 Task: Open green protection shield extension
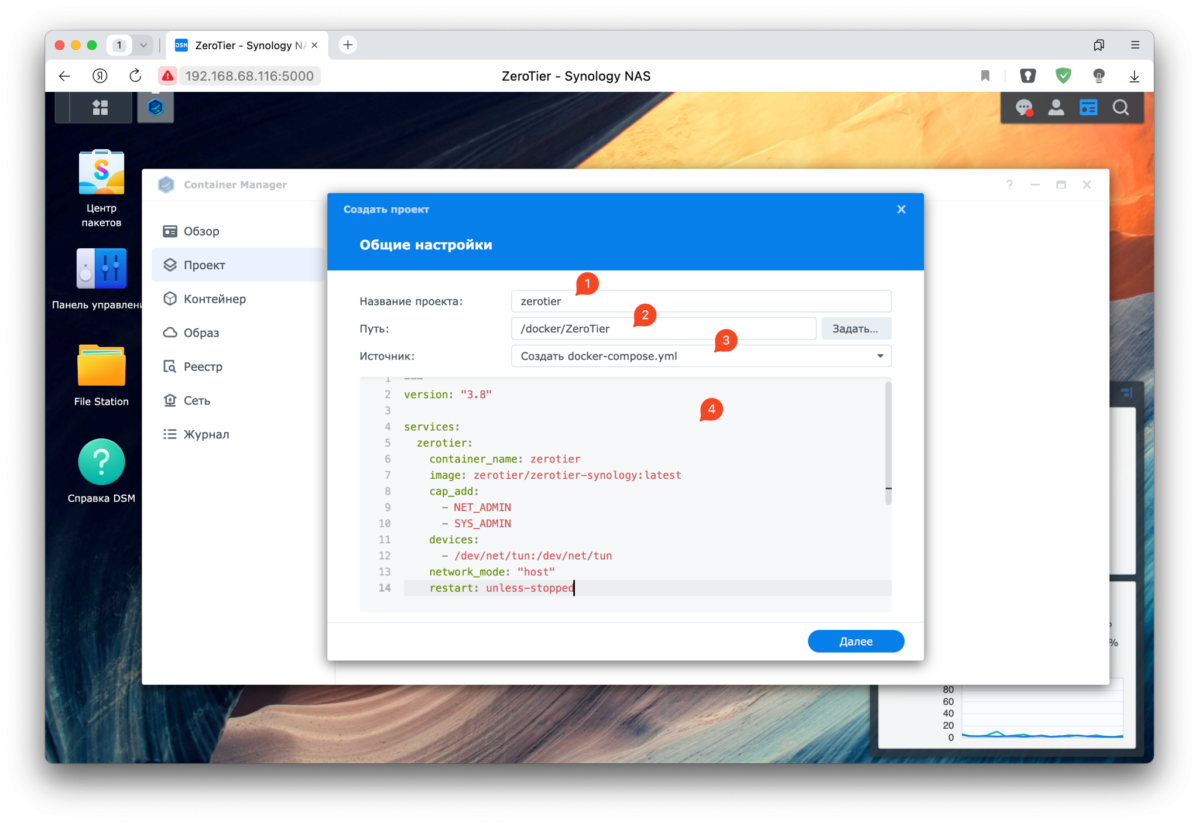(1063, 76)
